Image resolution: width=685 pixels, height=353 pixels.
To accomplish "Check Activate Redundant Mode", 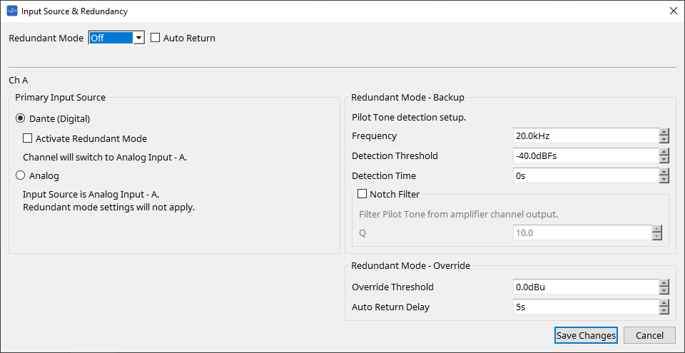I will coord(28,138).
